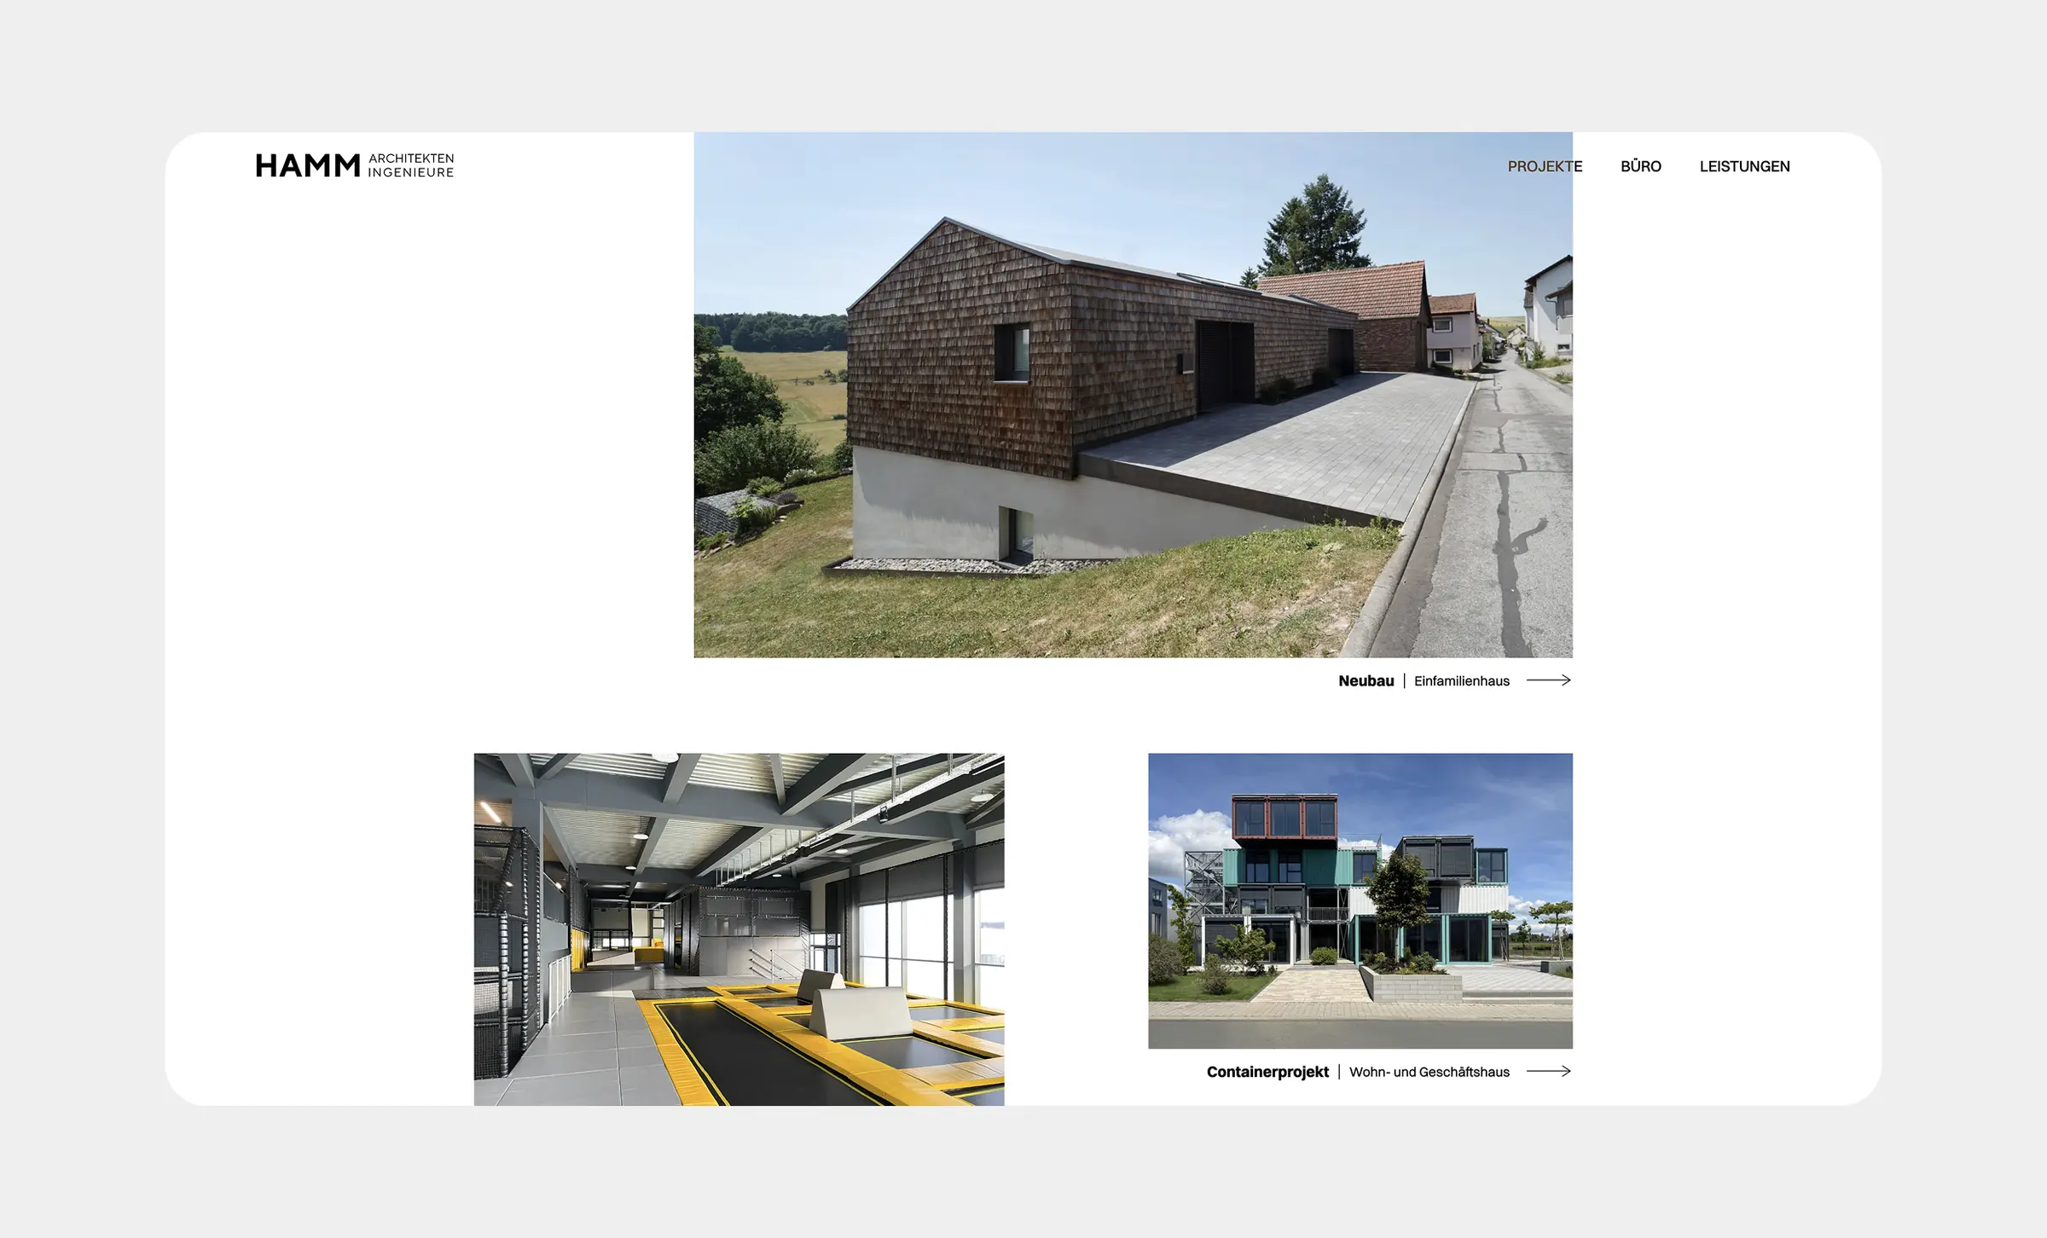Click the Wohn- und Geschäftshaus caption

[1429, 1072]
